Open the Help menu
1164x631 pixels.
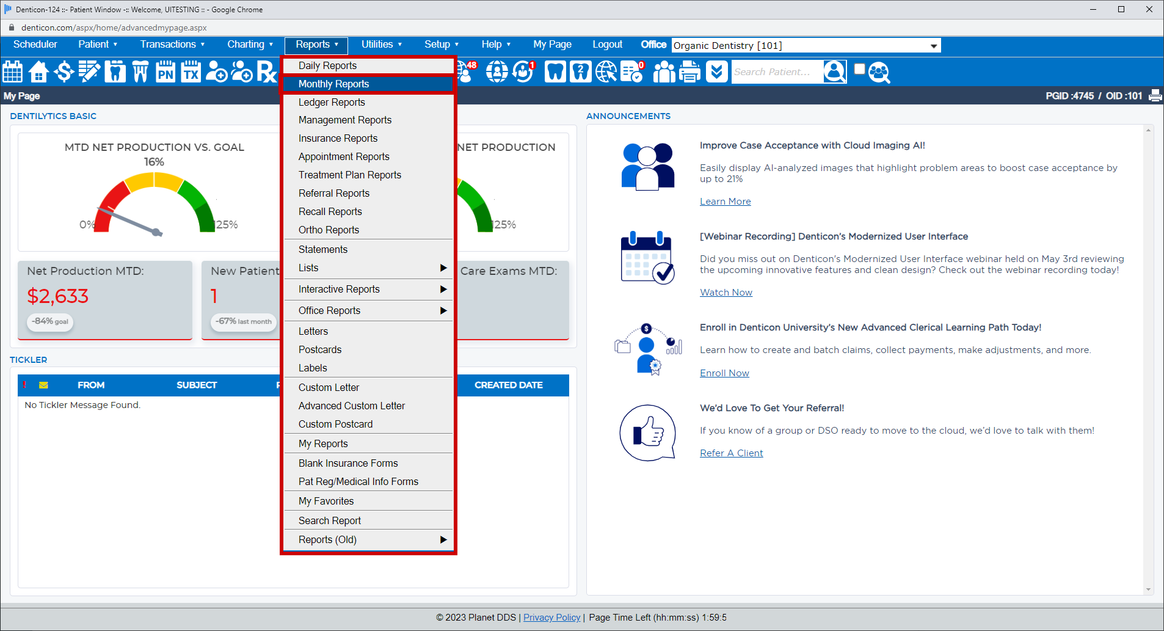point(496,44)
